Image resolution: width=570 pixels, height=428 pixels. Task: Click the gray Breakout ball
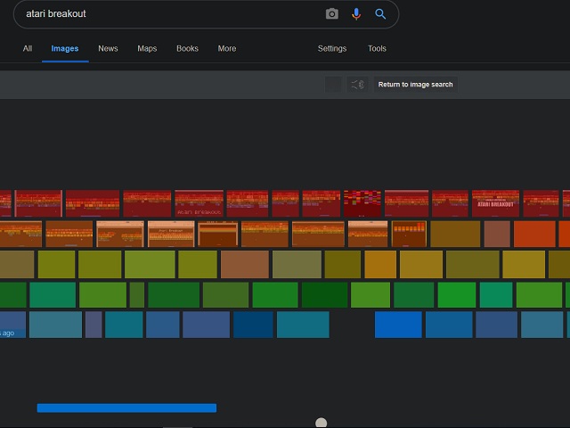pos(321,423)
